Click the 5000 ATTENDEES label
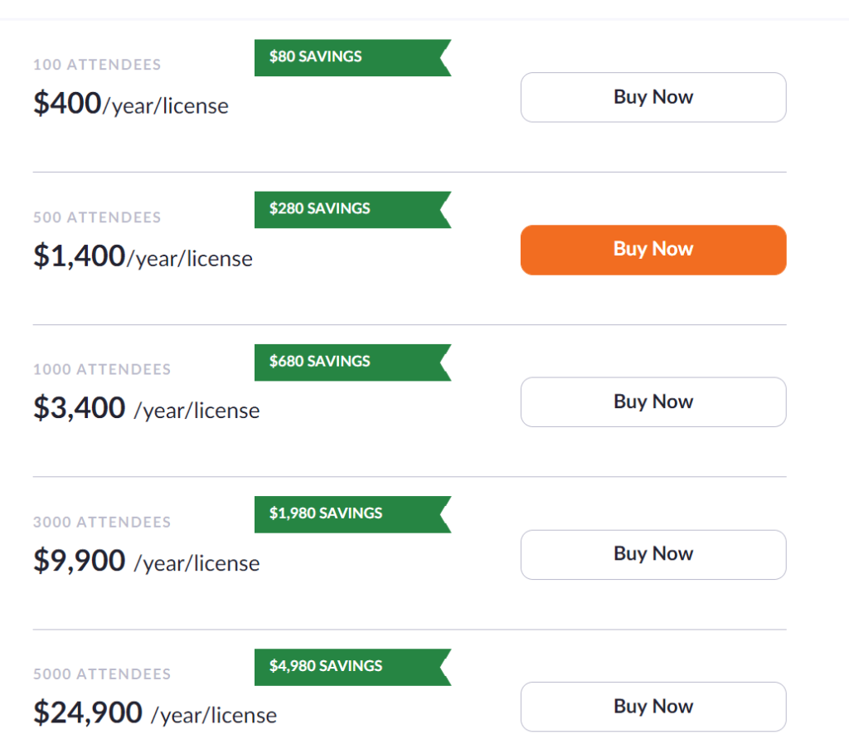Screen dimensions: 849x754 [x=102, y=674]
